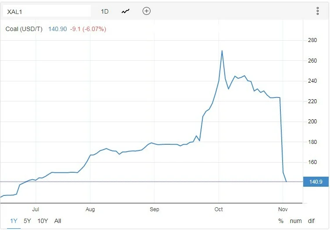Viewport: 330px width, 230px height.
Task: Select the 1Y time range tab
Action: tap(14, 221)
